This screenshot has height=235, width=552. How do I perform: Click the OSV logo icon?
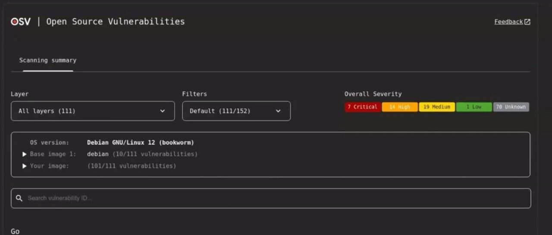[x=21, y=22]
